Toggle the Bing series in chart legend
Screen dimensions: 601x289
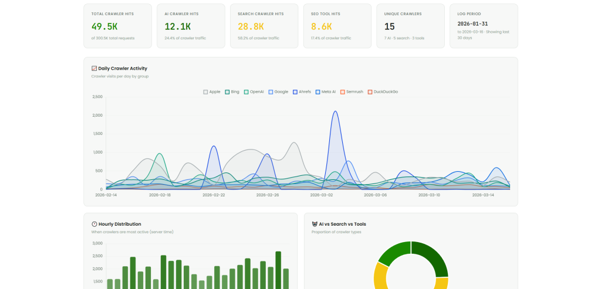[232, 92]
